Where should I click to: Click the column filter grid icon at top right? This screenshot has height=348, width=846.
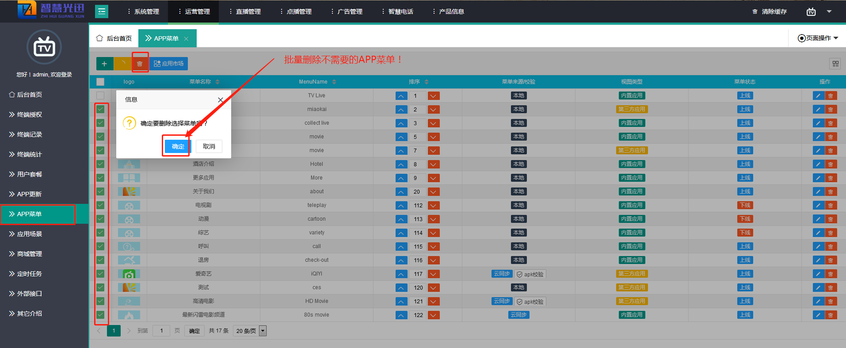tap(835, 64)
